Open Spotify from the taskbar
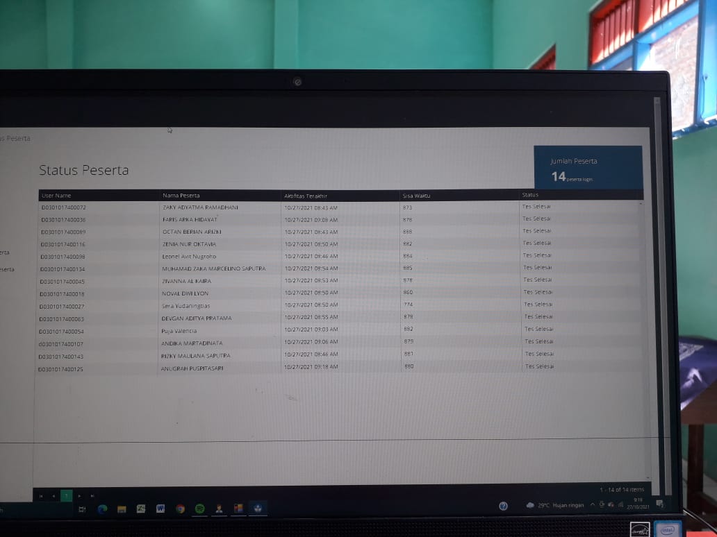717x537 pixels. pos(199,509)
